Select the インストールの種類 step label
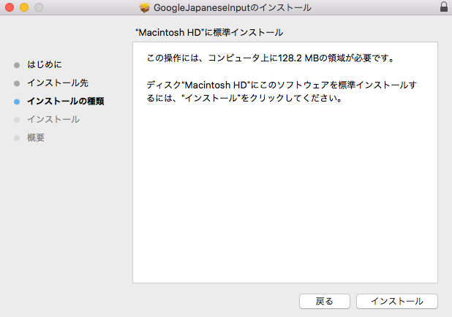The height and width of the screenshot is (317, 452). 65,102
